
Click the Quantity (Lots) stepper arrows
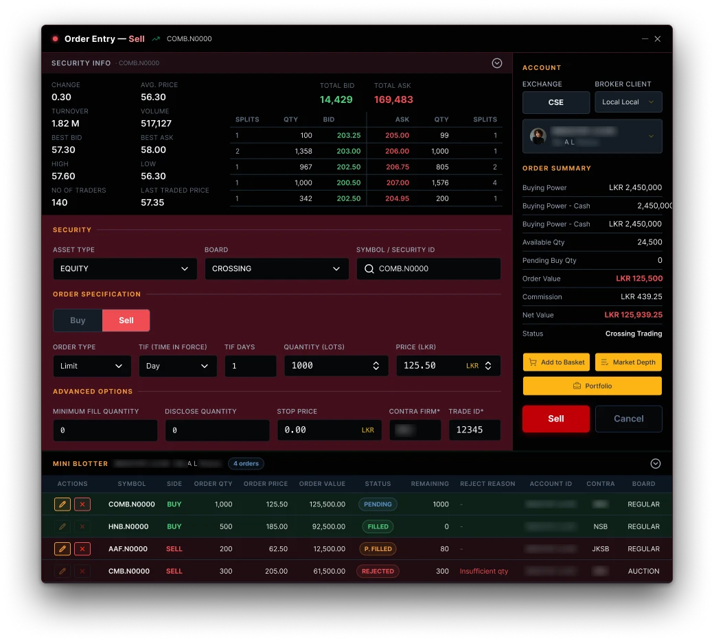coord(376,366)
